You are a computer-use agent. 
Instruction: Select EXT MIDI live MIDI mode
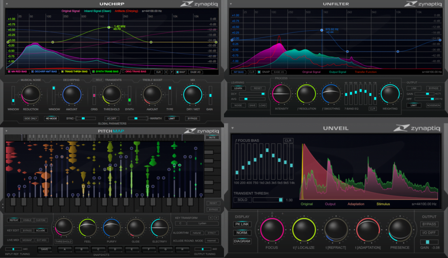click(x=42, y=240)
